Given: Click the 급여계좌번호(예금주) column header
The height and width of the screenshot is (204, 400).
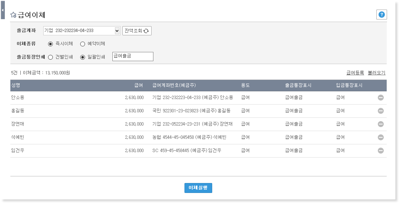Looking at the screenshot, I should tap(174, 85).
